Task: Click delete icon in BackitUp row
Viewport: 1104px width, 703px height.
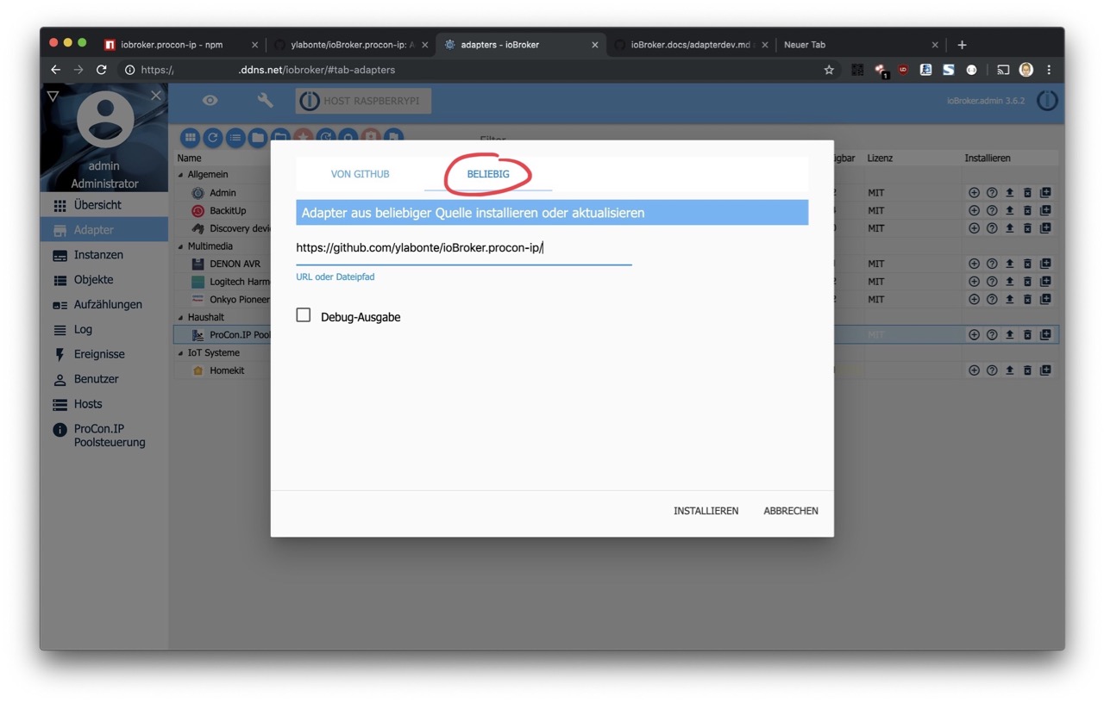Action: tap(1027, 210)
